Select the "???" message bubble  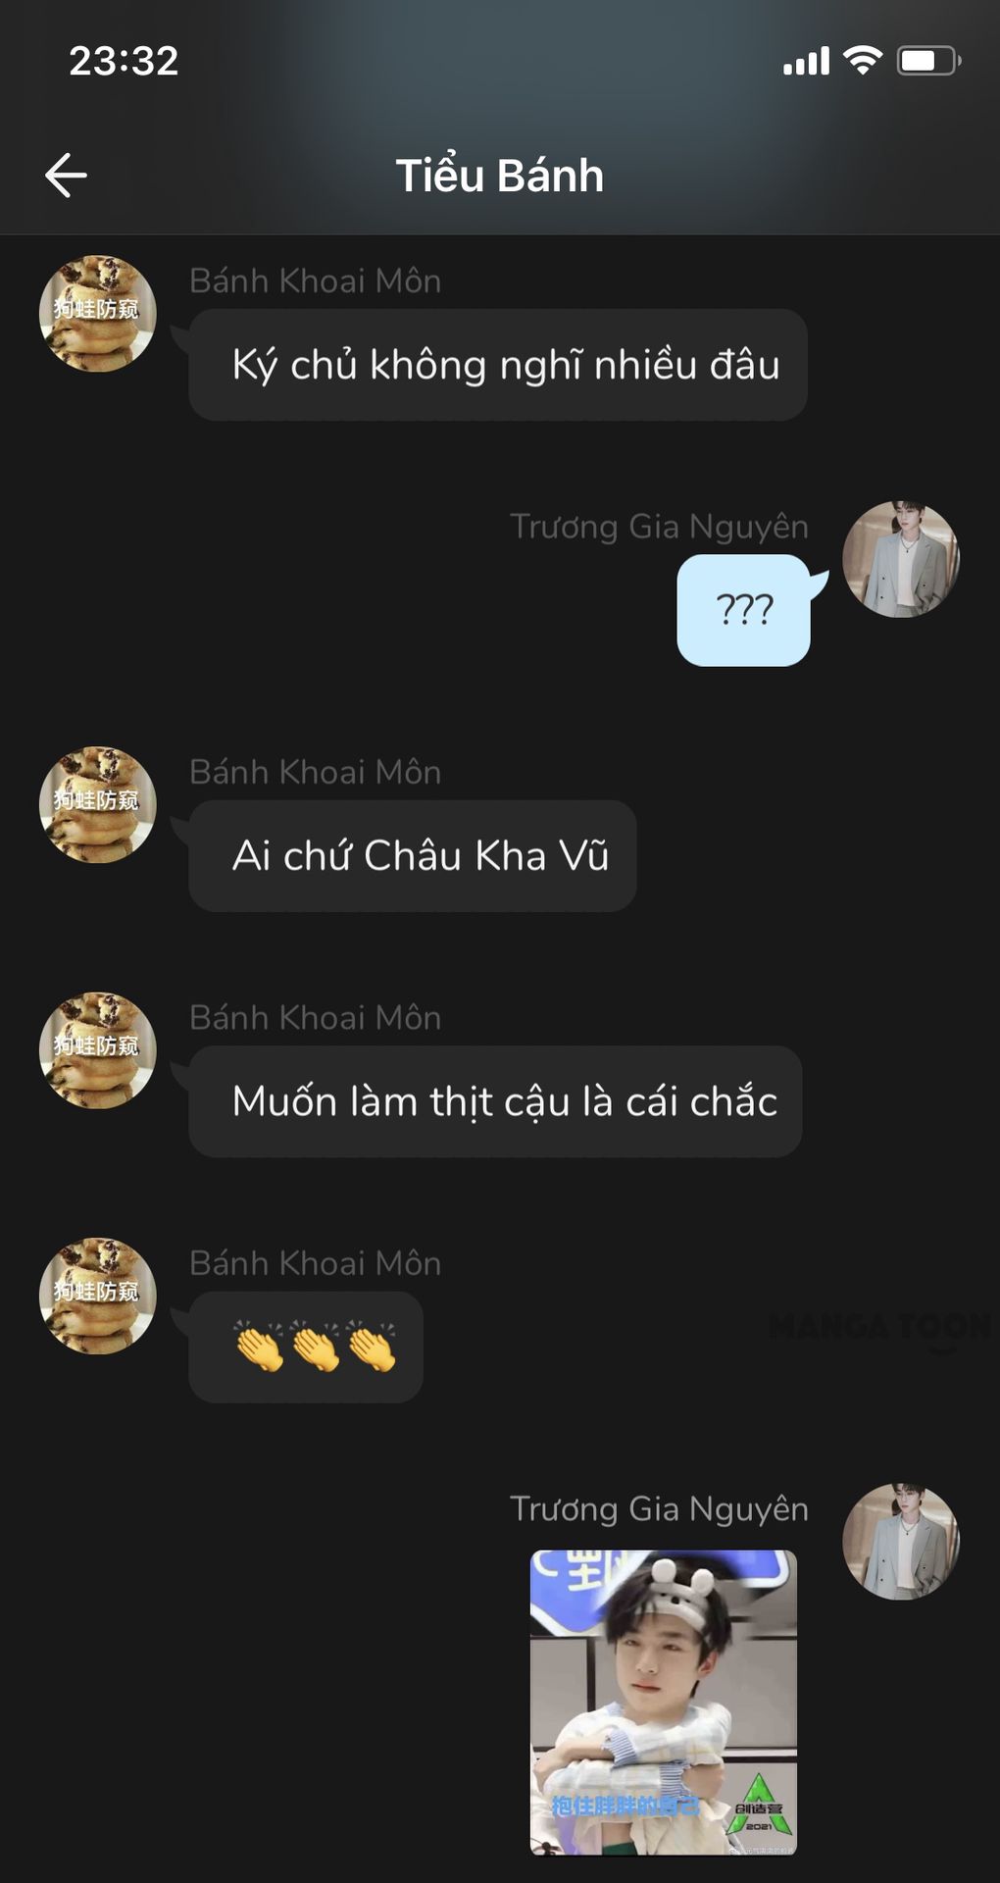pos(744,610)
